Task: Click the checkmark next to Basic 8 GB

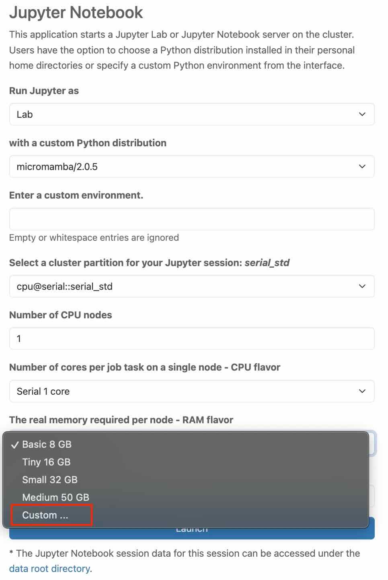Action: [x=15, y=445]
